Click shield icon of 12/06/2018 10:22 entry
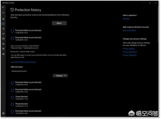This screenshot has height=119, width=161. (12, 38)
